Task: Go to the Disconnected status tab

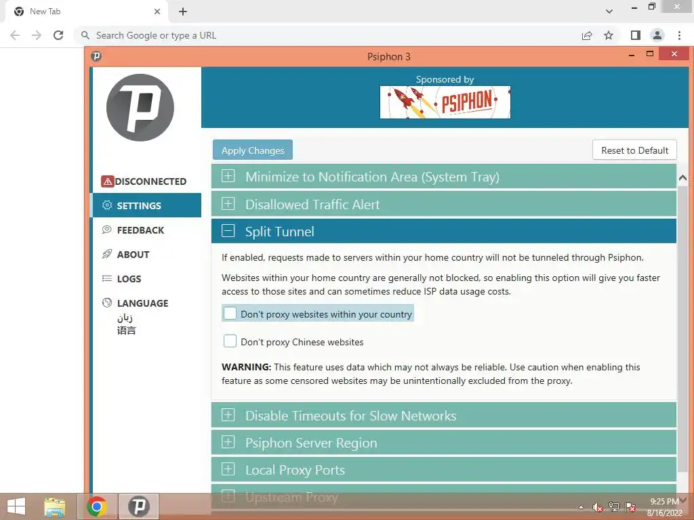Action: [x=146, y=181]
